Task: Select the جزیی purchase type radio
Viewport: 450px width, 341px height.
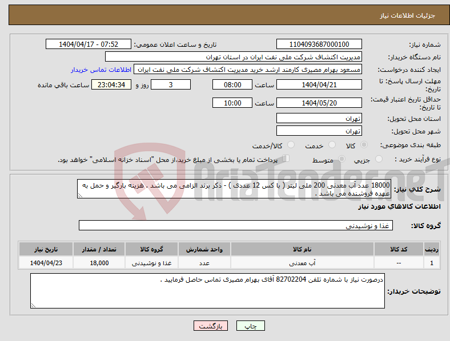Action: [x=379, y=159]
